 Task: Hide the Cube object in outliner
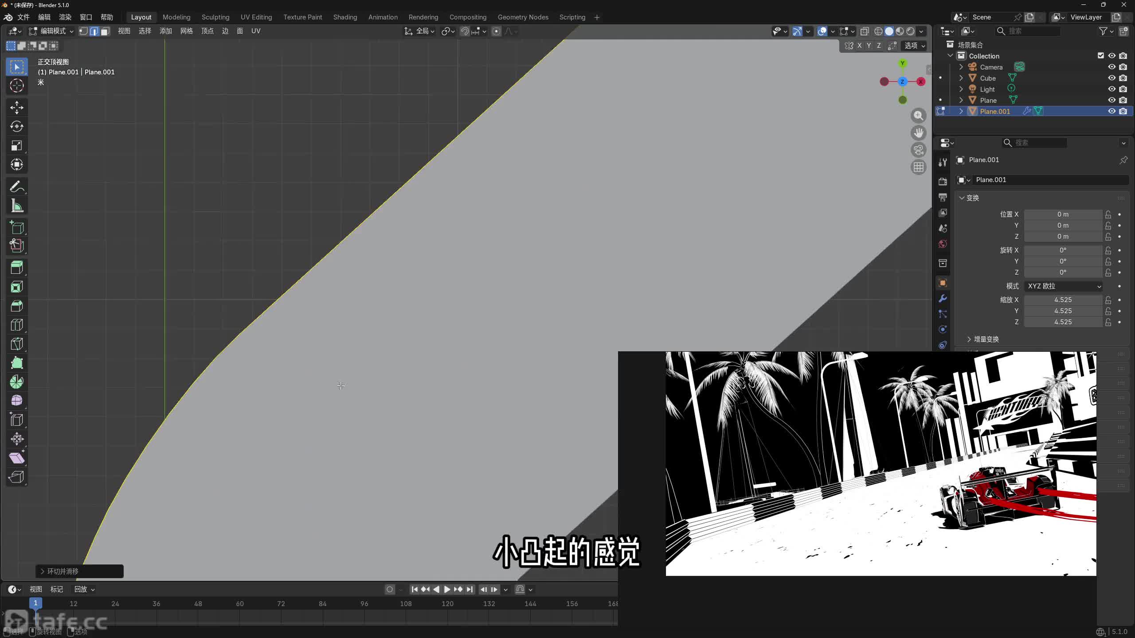click(x=1112, y=78)
